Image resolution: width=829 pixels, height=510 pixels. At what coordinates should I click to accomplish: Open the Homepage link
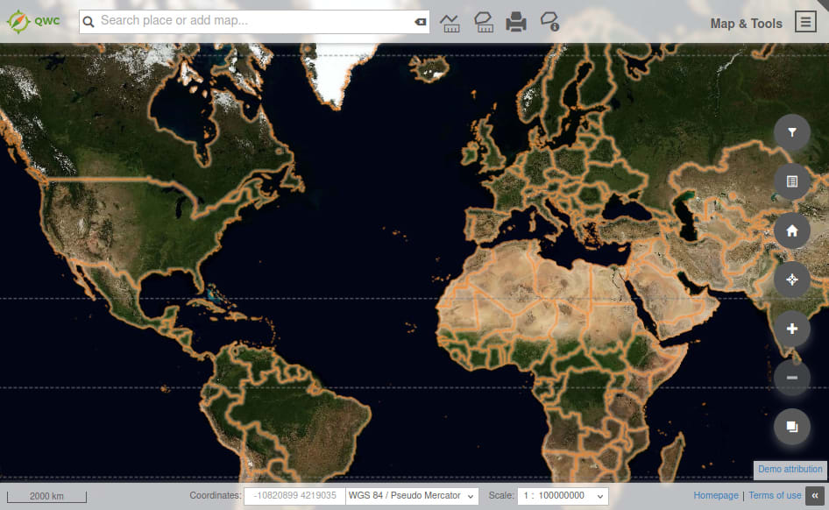[x=716, y=495]
